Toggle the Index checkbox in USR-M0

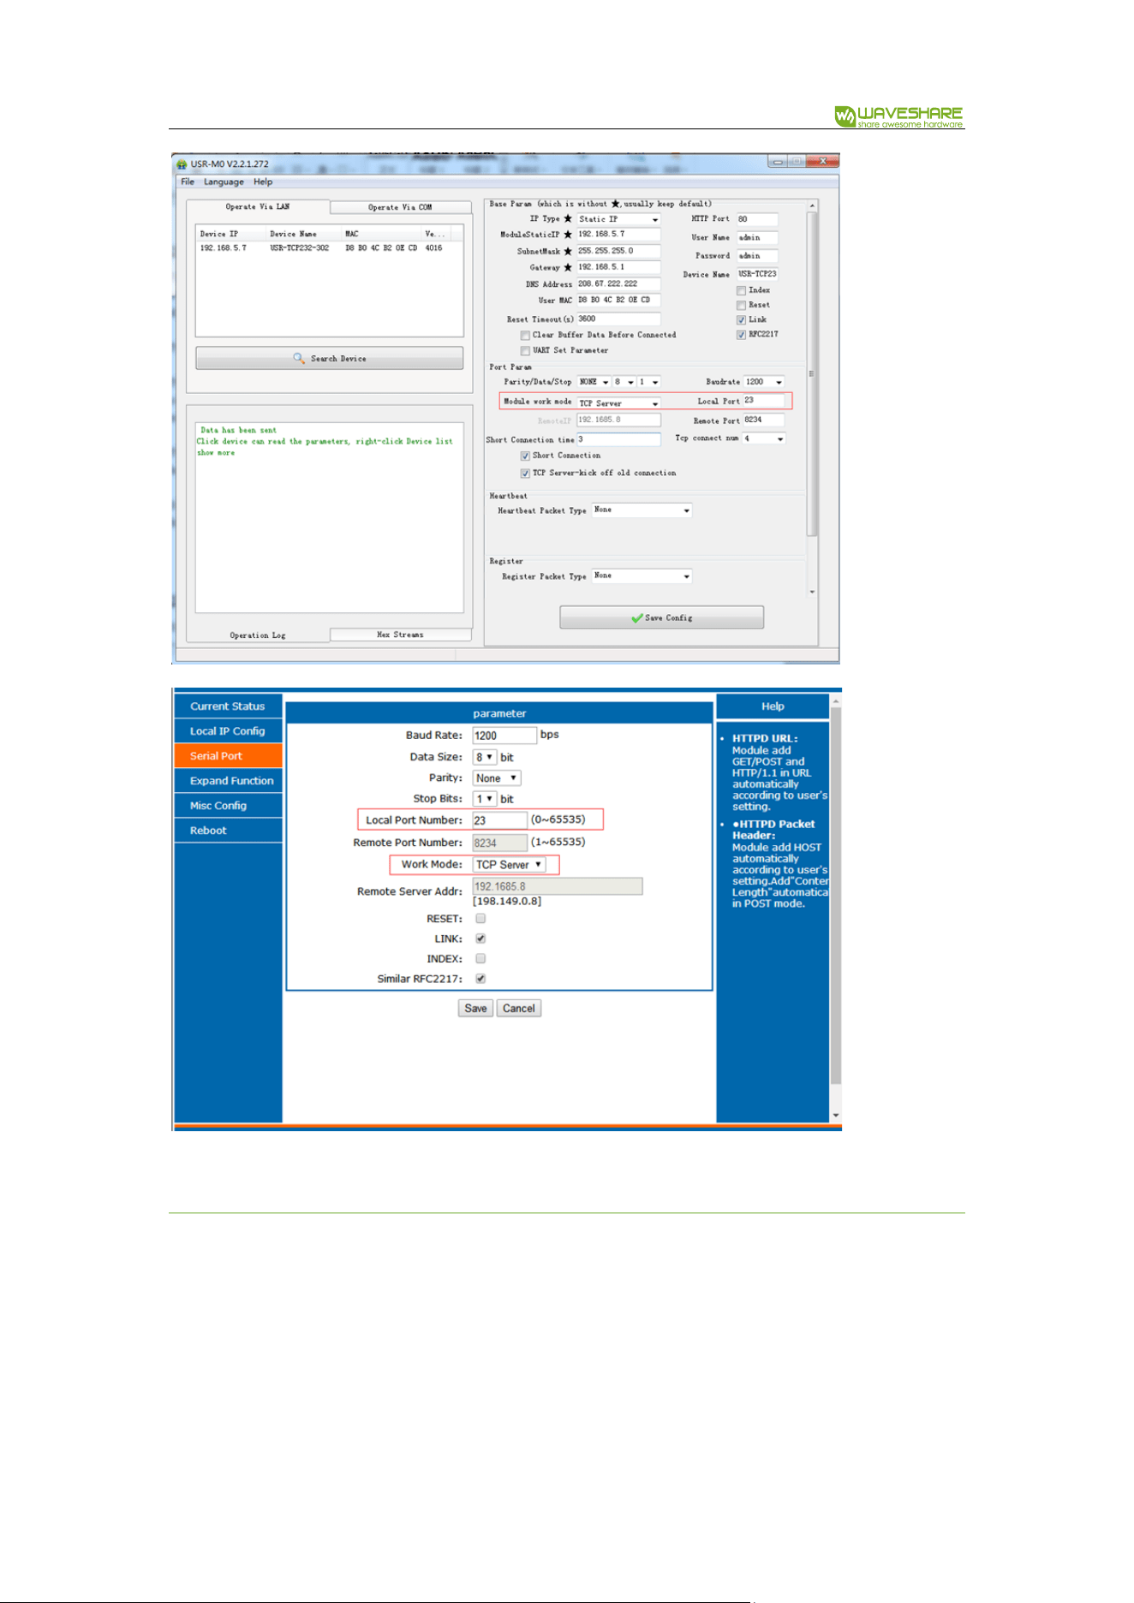pyautogui.click(x=741, y=291)
